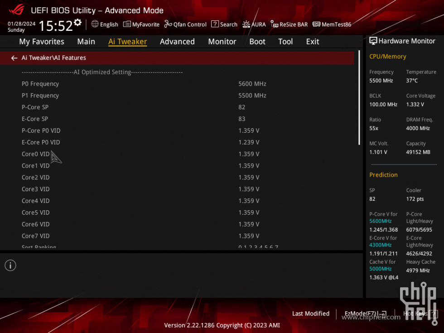Image resolution: width=444 pixels, height=333 pixels.
Task: Click the 49152 MB Capacity value
Action: pyautogui.click(x=418, y=152)
